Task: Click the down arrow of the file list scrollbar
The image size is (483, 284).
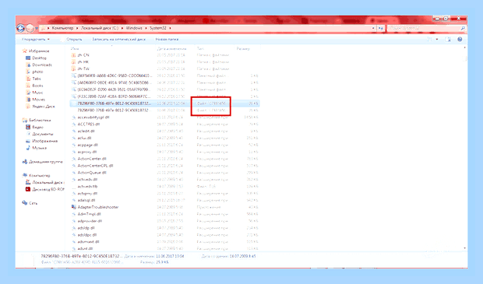Action: point(464,248)
